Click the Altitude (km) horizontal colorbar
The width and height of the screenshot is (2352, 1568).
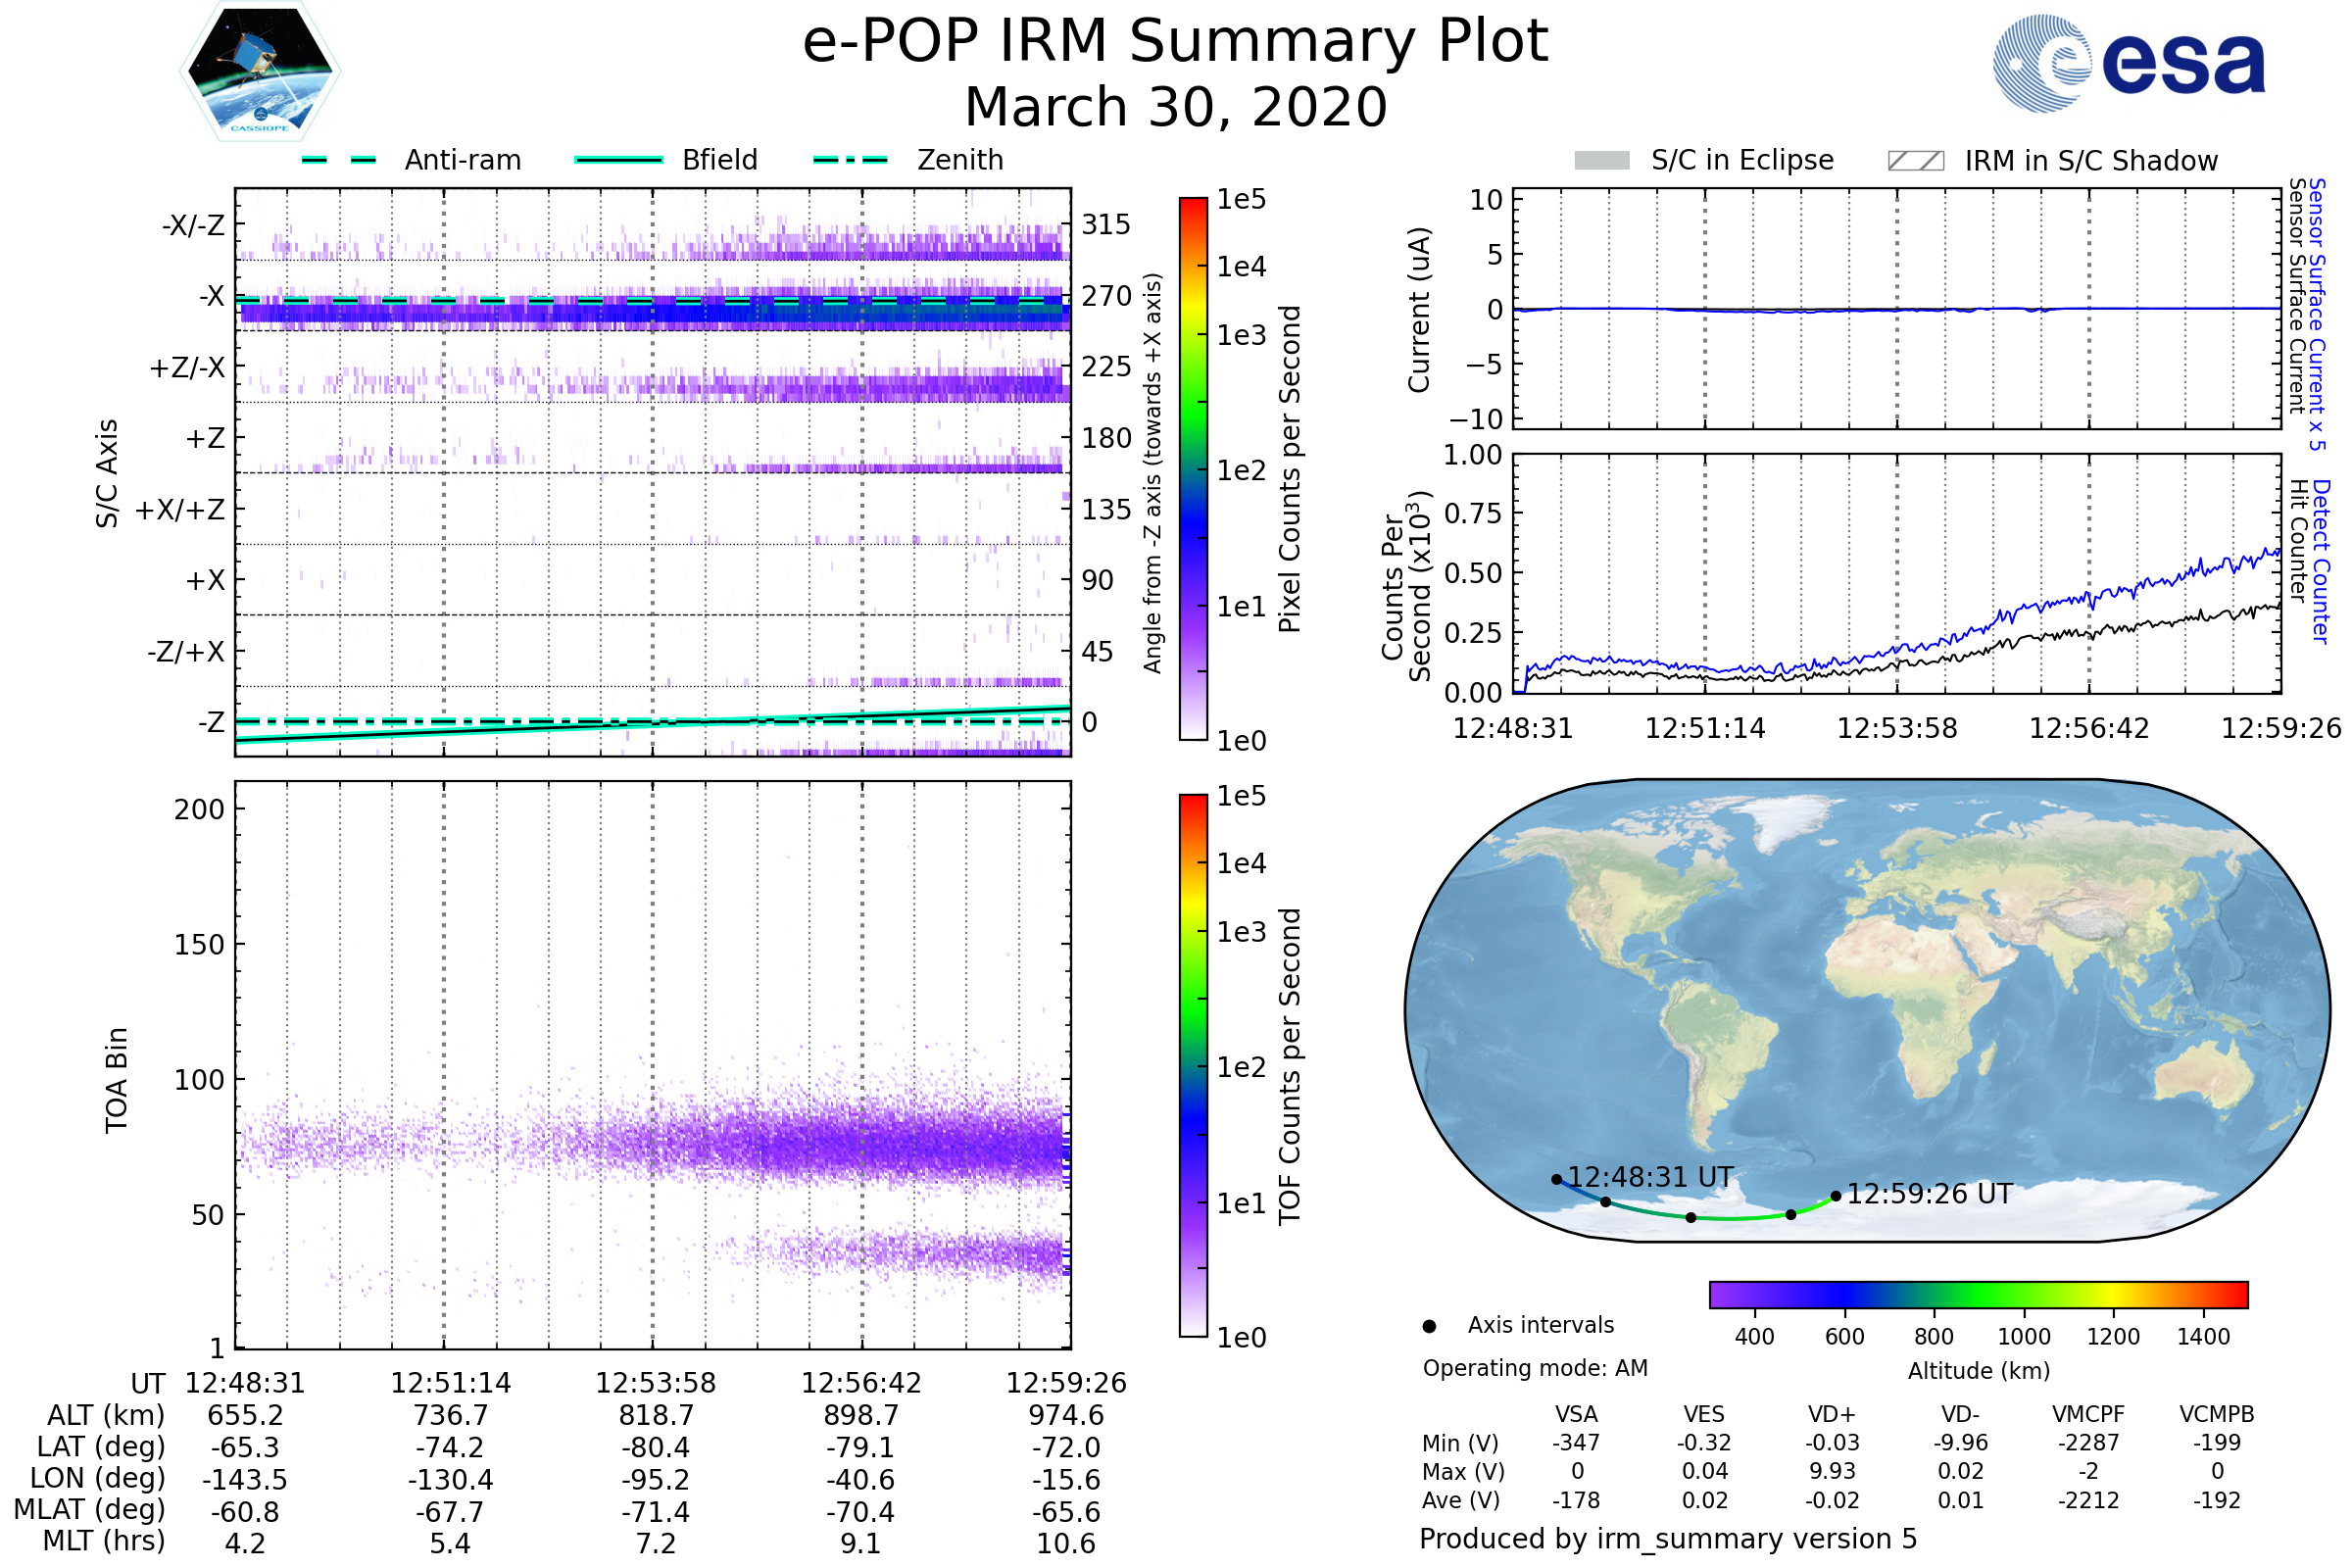pyautogui.click(x=1978, y=1294)
